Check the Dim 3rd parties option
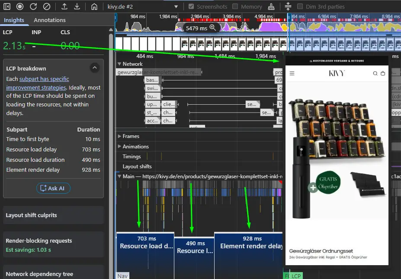This screenshot has height=279, width=401. [x=300, y=6]
